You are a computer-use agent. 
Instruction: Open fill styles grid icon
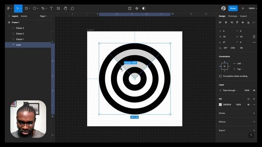248,99
